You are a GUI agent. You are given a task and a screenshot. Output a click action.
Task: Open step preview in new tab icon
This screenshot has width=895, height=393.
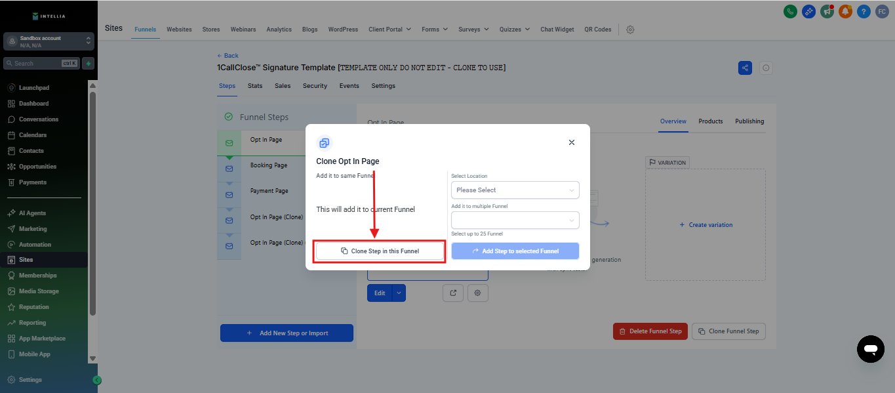453,293
